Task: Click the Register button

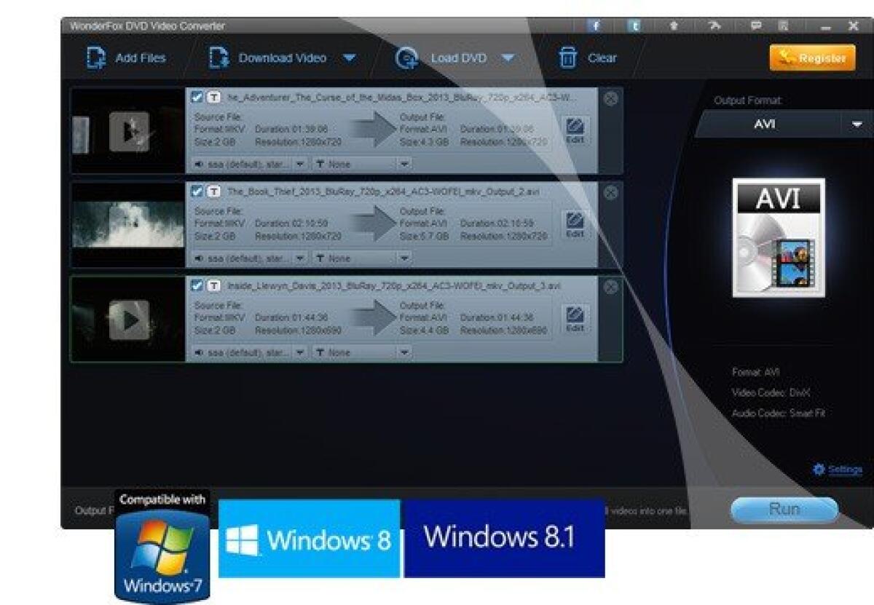Action: pyautogui.click(x=811, y=58)
